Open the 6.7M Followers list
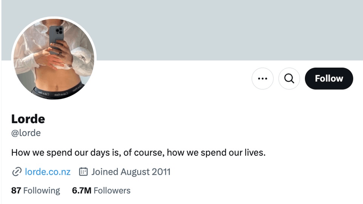363x204 pixels. 101,191
